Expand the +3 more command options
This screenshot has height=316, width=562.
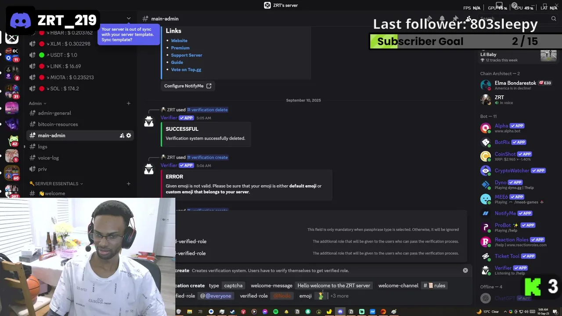click(339, 296)
